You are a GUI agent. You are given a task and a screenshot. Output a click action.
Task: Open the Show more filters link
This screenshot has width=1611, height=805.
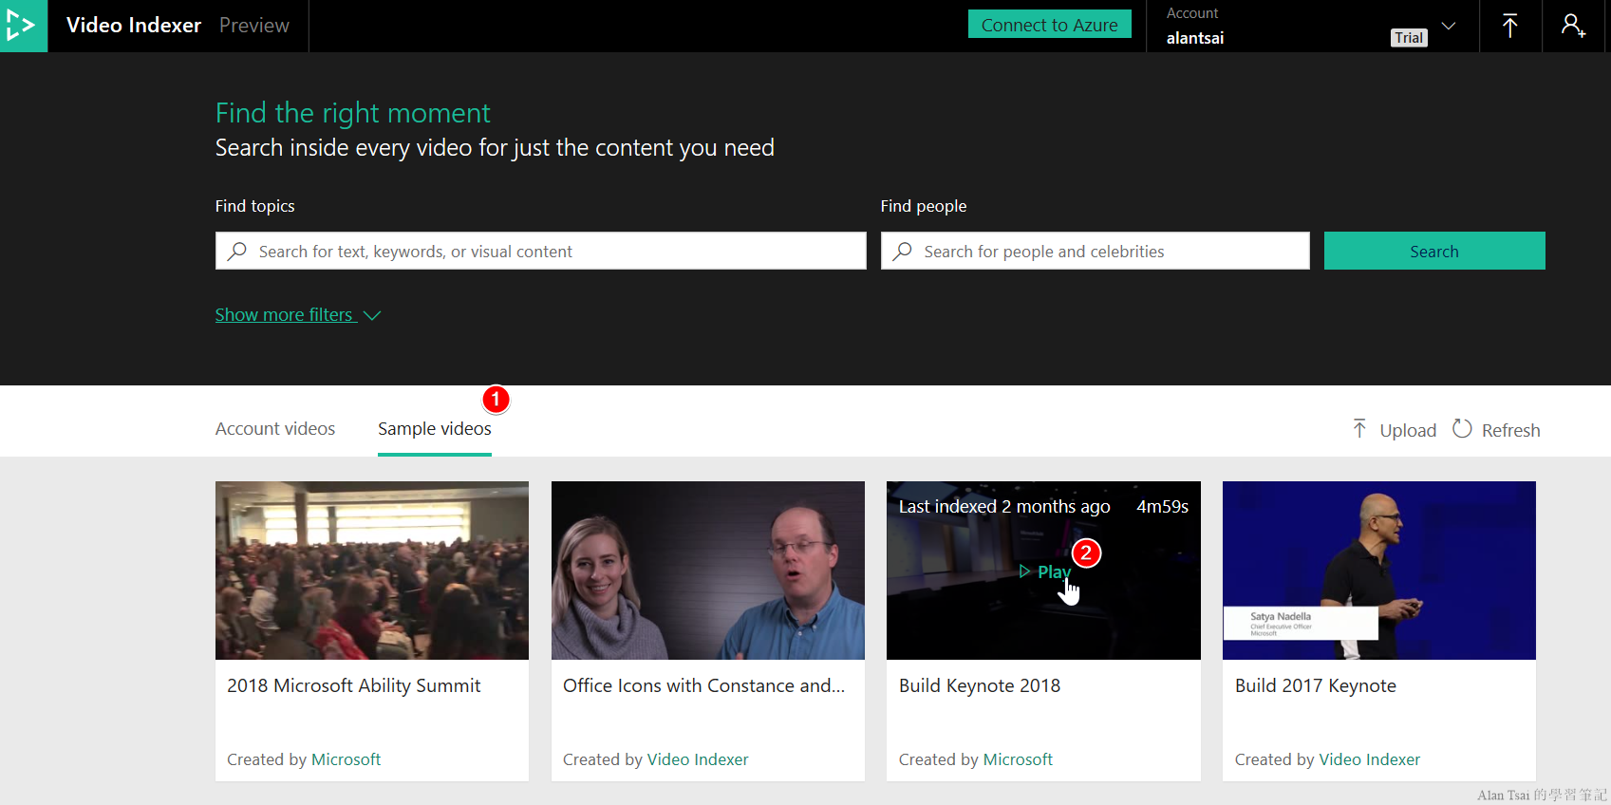(284, 314)
